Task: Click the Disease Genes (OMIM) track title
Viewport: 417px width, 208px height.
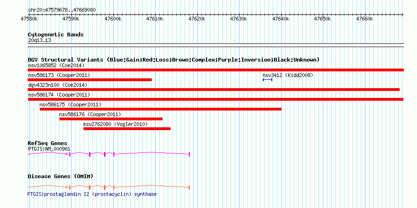Action: click(x=60, y=176)
